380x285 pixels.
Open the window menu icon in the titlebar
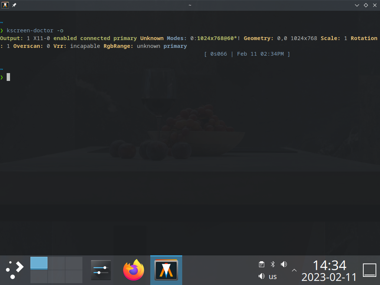[5, 5]
